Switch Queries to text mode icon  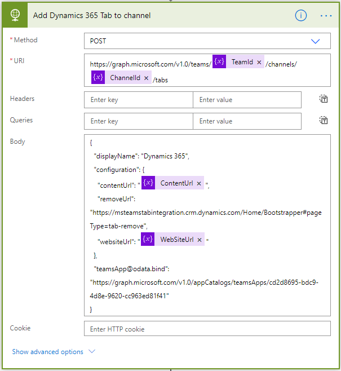[x=323, y=121]
